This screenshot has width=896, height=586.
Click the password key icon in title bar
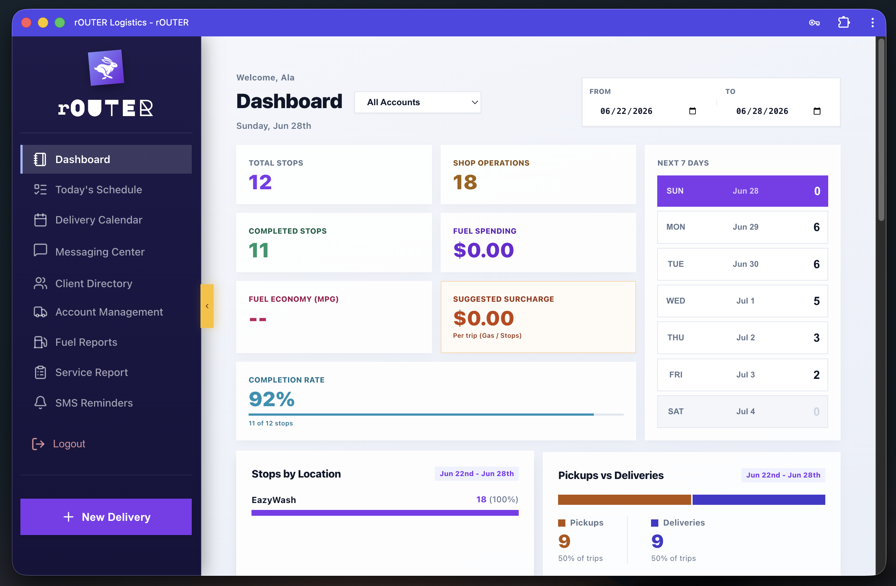(x=814, y=23)
